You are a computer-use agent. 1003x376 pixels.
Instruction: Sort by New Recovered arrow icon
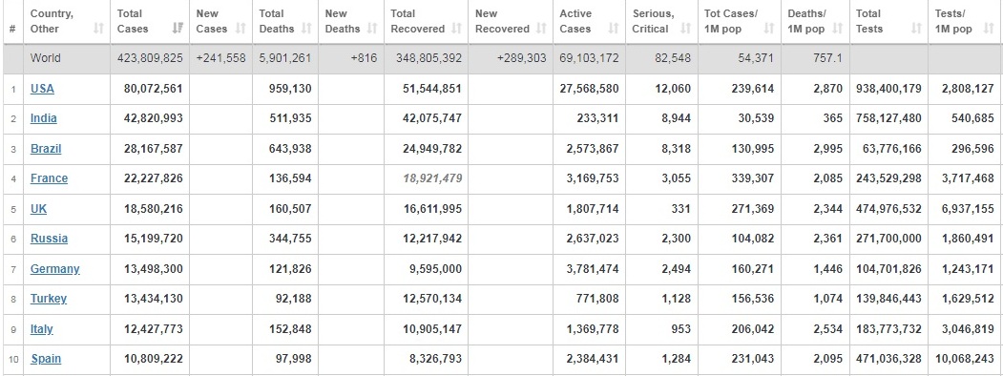(541, 28)
